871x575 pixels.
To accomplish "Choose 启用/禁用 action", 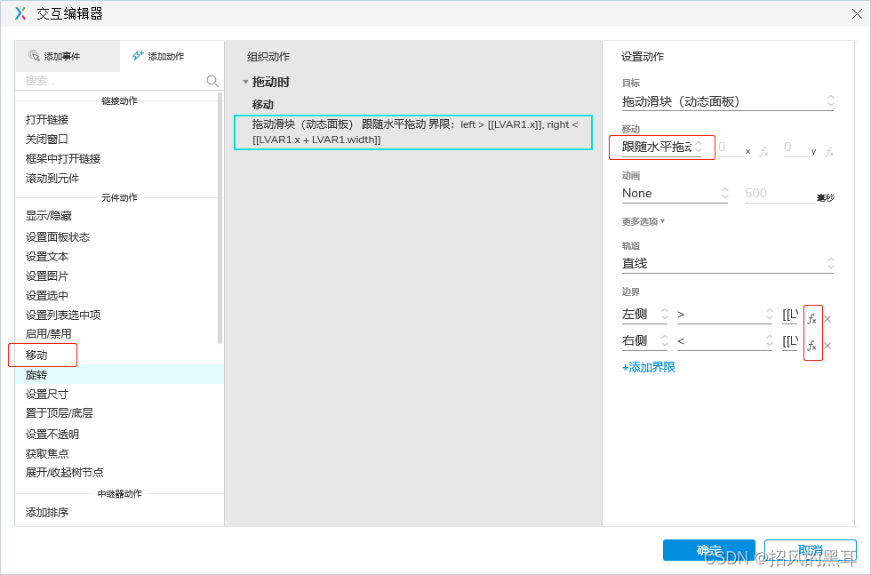I will 49,333.
